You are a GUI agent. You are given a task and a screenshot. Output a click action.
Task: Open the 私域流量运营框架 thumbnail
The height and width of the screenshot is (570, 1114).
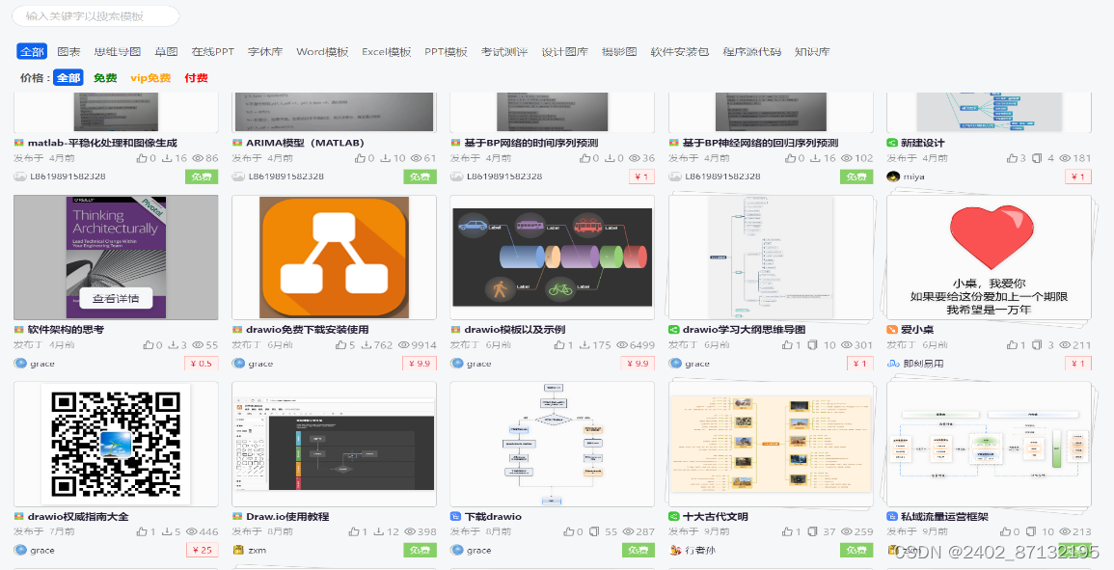click(x=989, y=445)
